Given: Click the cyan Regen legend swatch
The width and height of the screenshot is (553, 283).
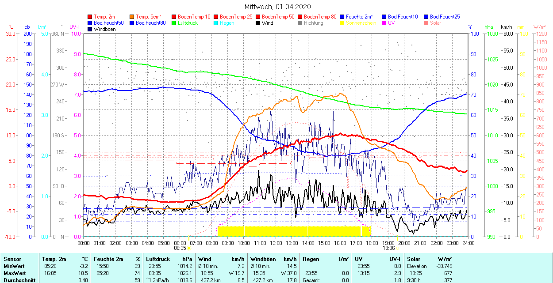Looking at the screenshot, I should click(216, 23).
